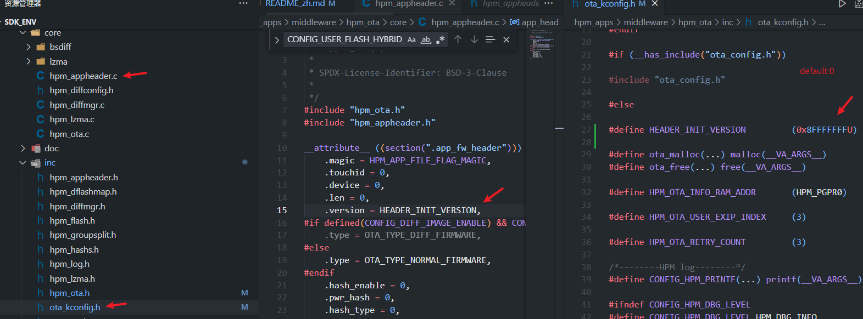Screen dimensions: 863x319
Task: Open middle editor group more actions ellipsis
Action: 548,3
